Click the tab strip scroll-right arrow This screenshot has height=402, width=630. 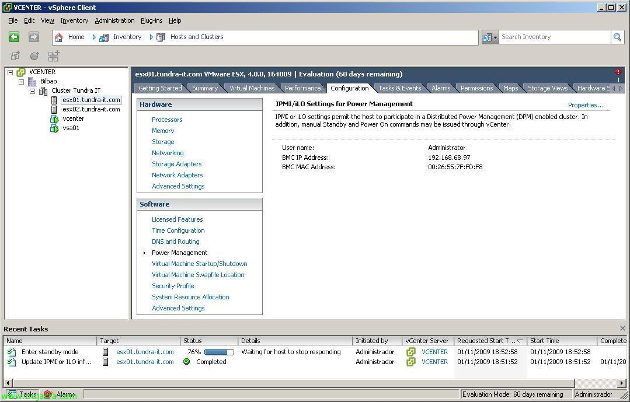click(x=621, y=88)
